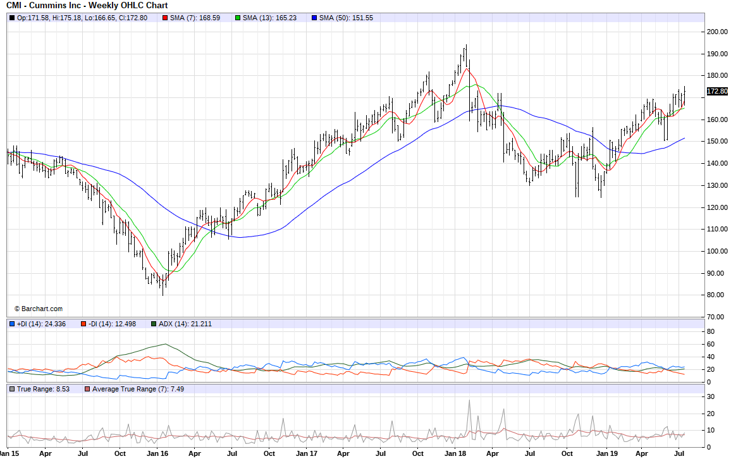Click the green SMA (13) legend swatch
This screenshot has height=473, width=731.
click(238, 18)
